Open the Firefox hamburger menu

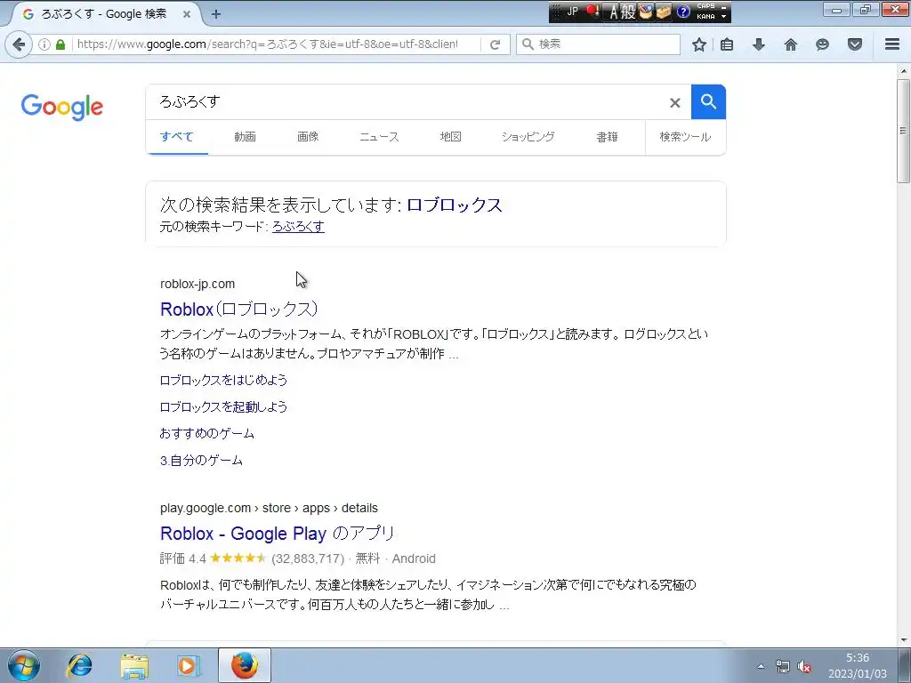coord(892,44)
